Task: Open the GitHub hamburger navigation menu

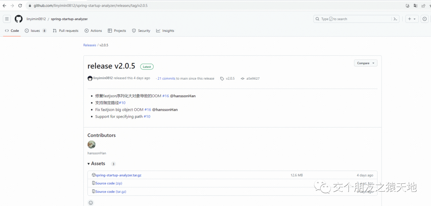Action: (x=7, y=19)
